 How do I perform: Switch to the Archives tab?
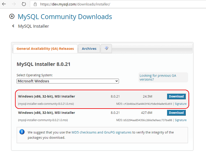pos(89,49)
